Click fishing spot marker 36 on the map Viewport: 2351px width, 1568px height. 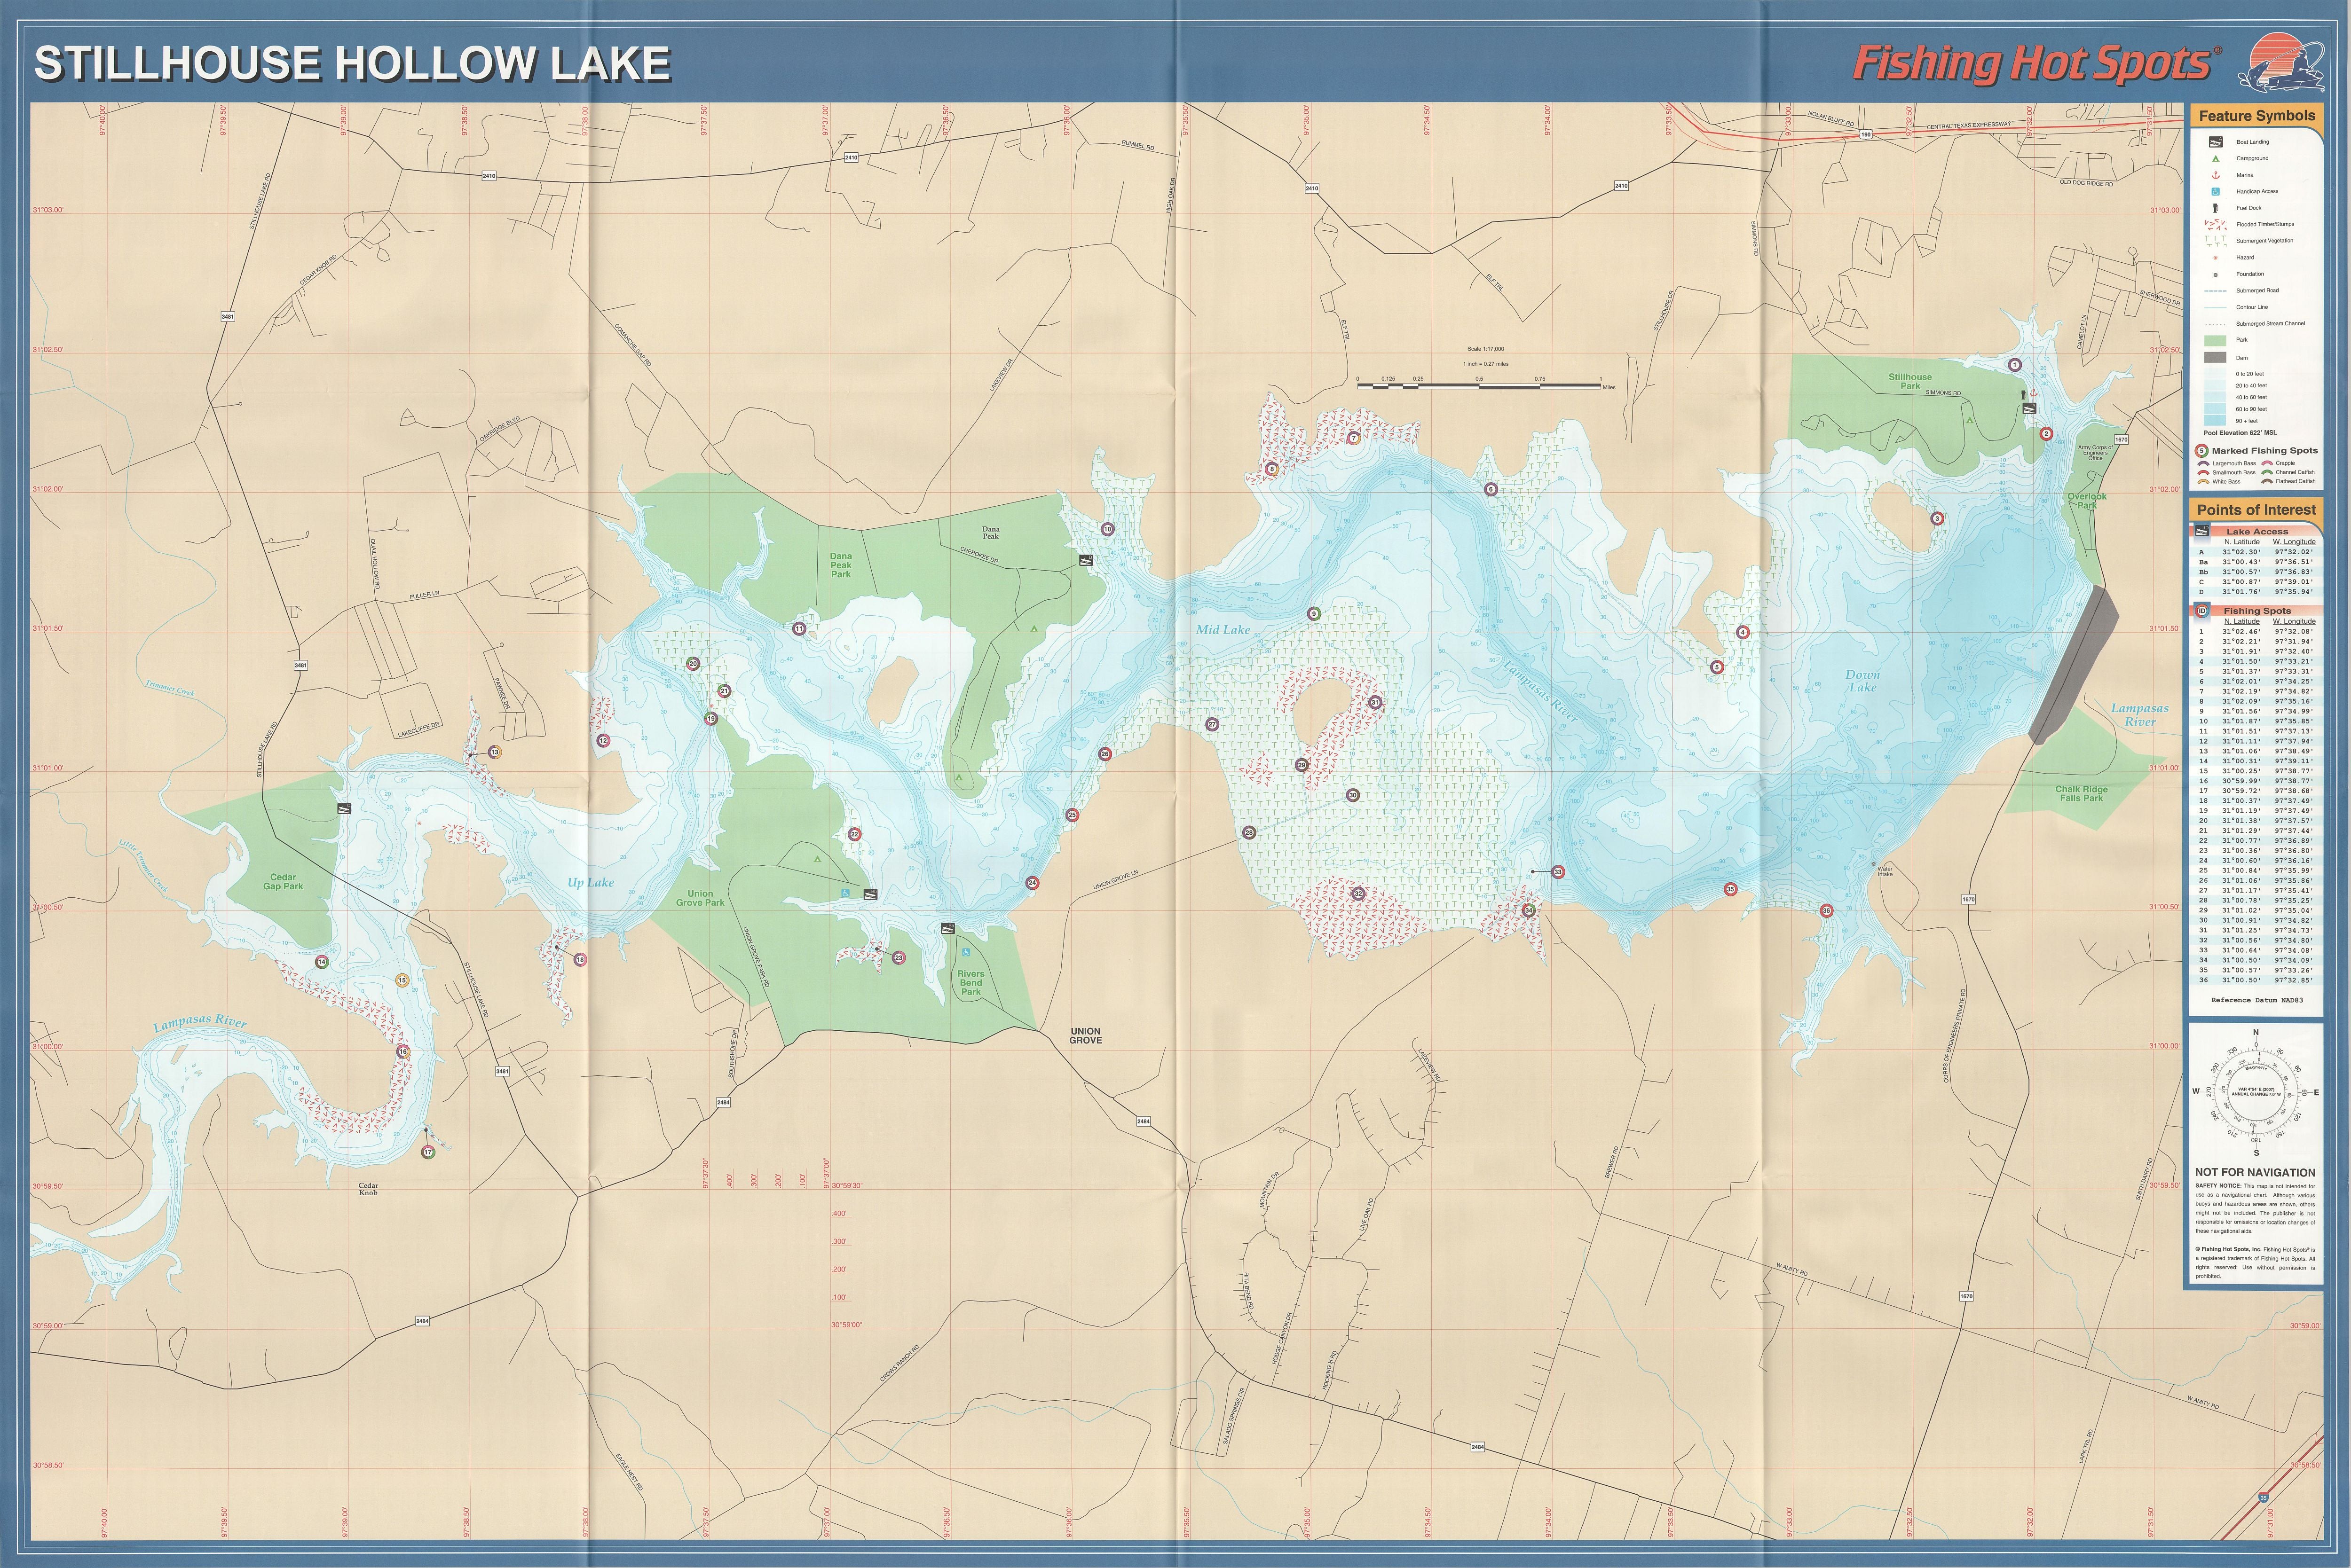[1827, 910]
